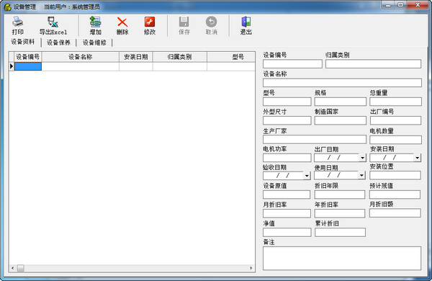The height and width of the screenshot is (281, 432).
Task: Switch to 设备资料 tab
Action: 23,42
